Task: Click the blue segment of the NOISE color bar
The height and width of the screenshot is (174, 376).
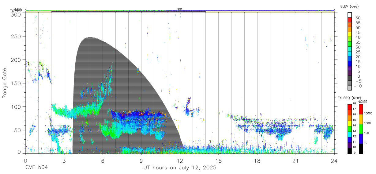Action: [x=361, y=138]
